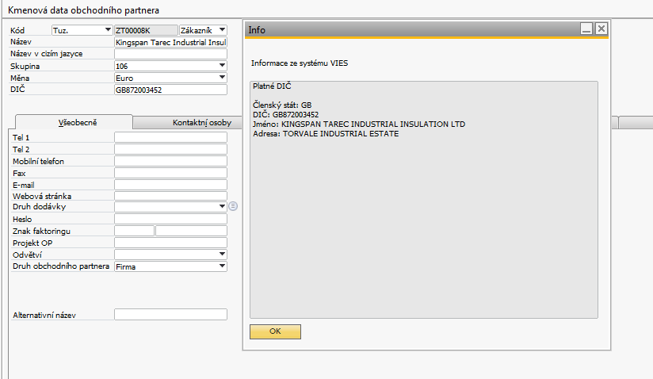Click the Alternativní název field
The image size is (653, 379).
pyautogui.click(x=170, y=315)
